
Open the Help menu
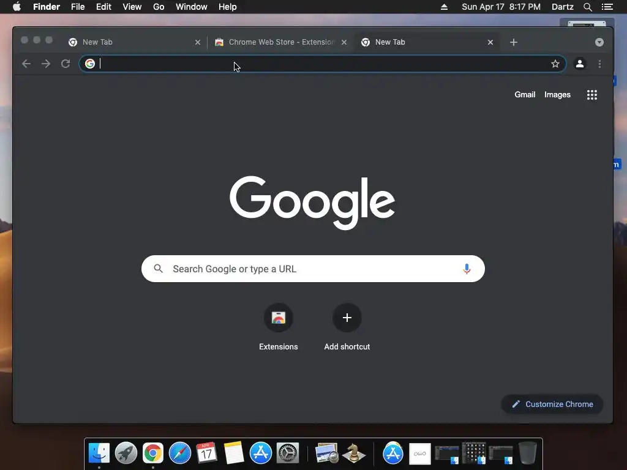click(228, 7)
